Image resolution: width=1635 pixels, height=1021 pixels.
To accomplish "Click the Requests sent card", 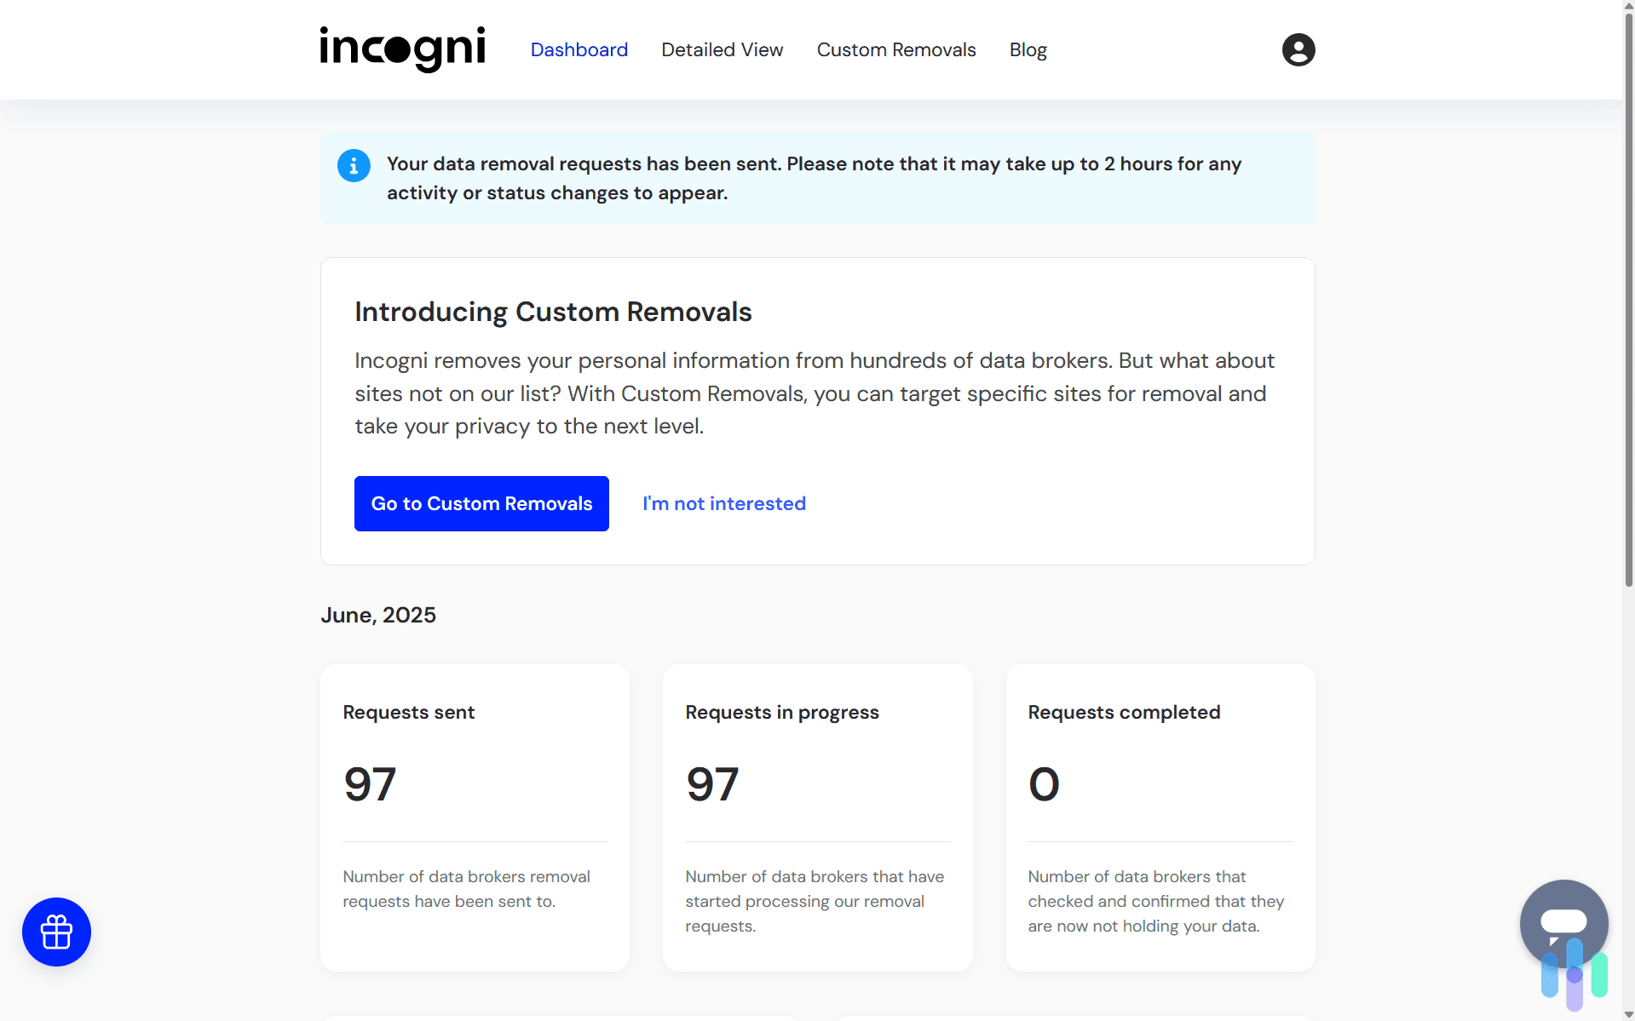I will click(475, 817).
